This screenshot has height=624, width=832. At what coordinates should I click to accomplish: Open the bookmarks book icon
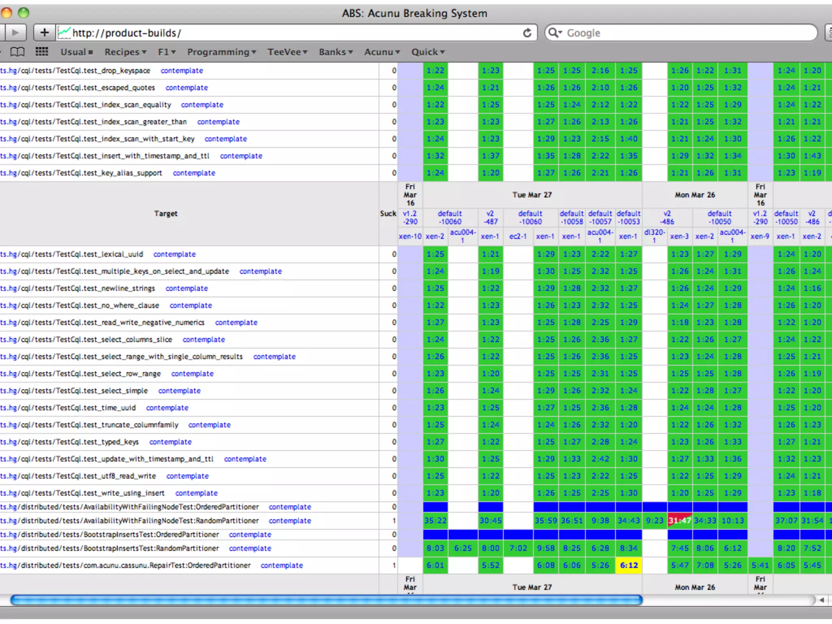pyautogui.click(x=17, y=52)
